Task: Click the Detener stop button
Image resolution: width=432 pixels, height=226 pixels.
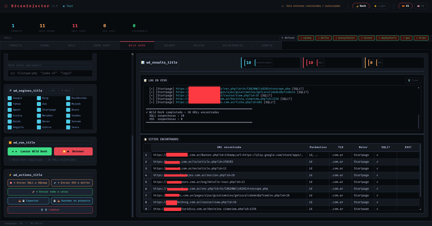Action: point(73,151)
